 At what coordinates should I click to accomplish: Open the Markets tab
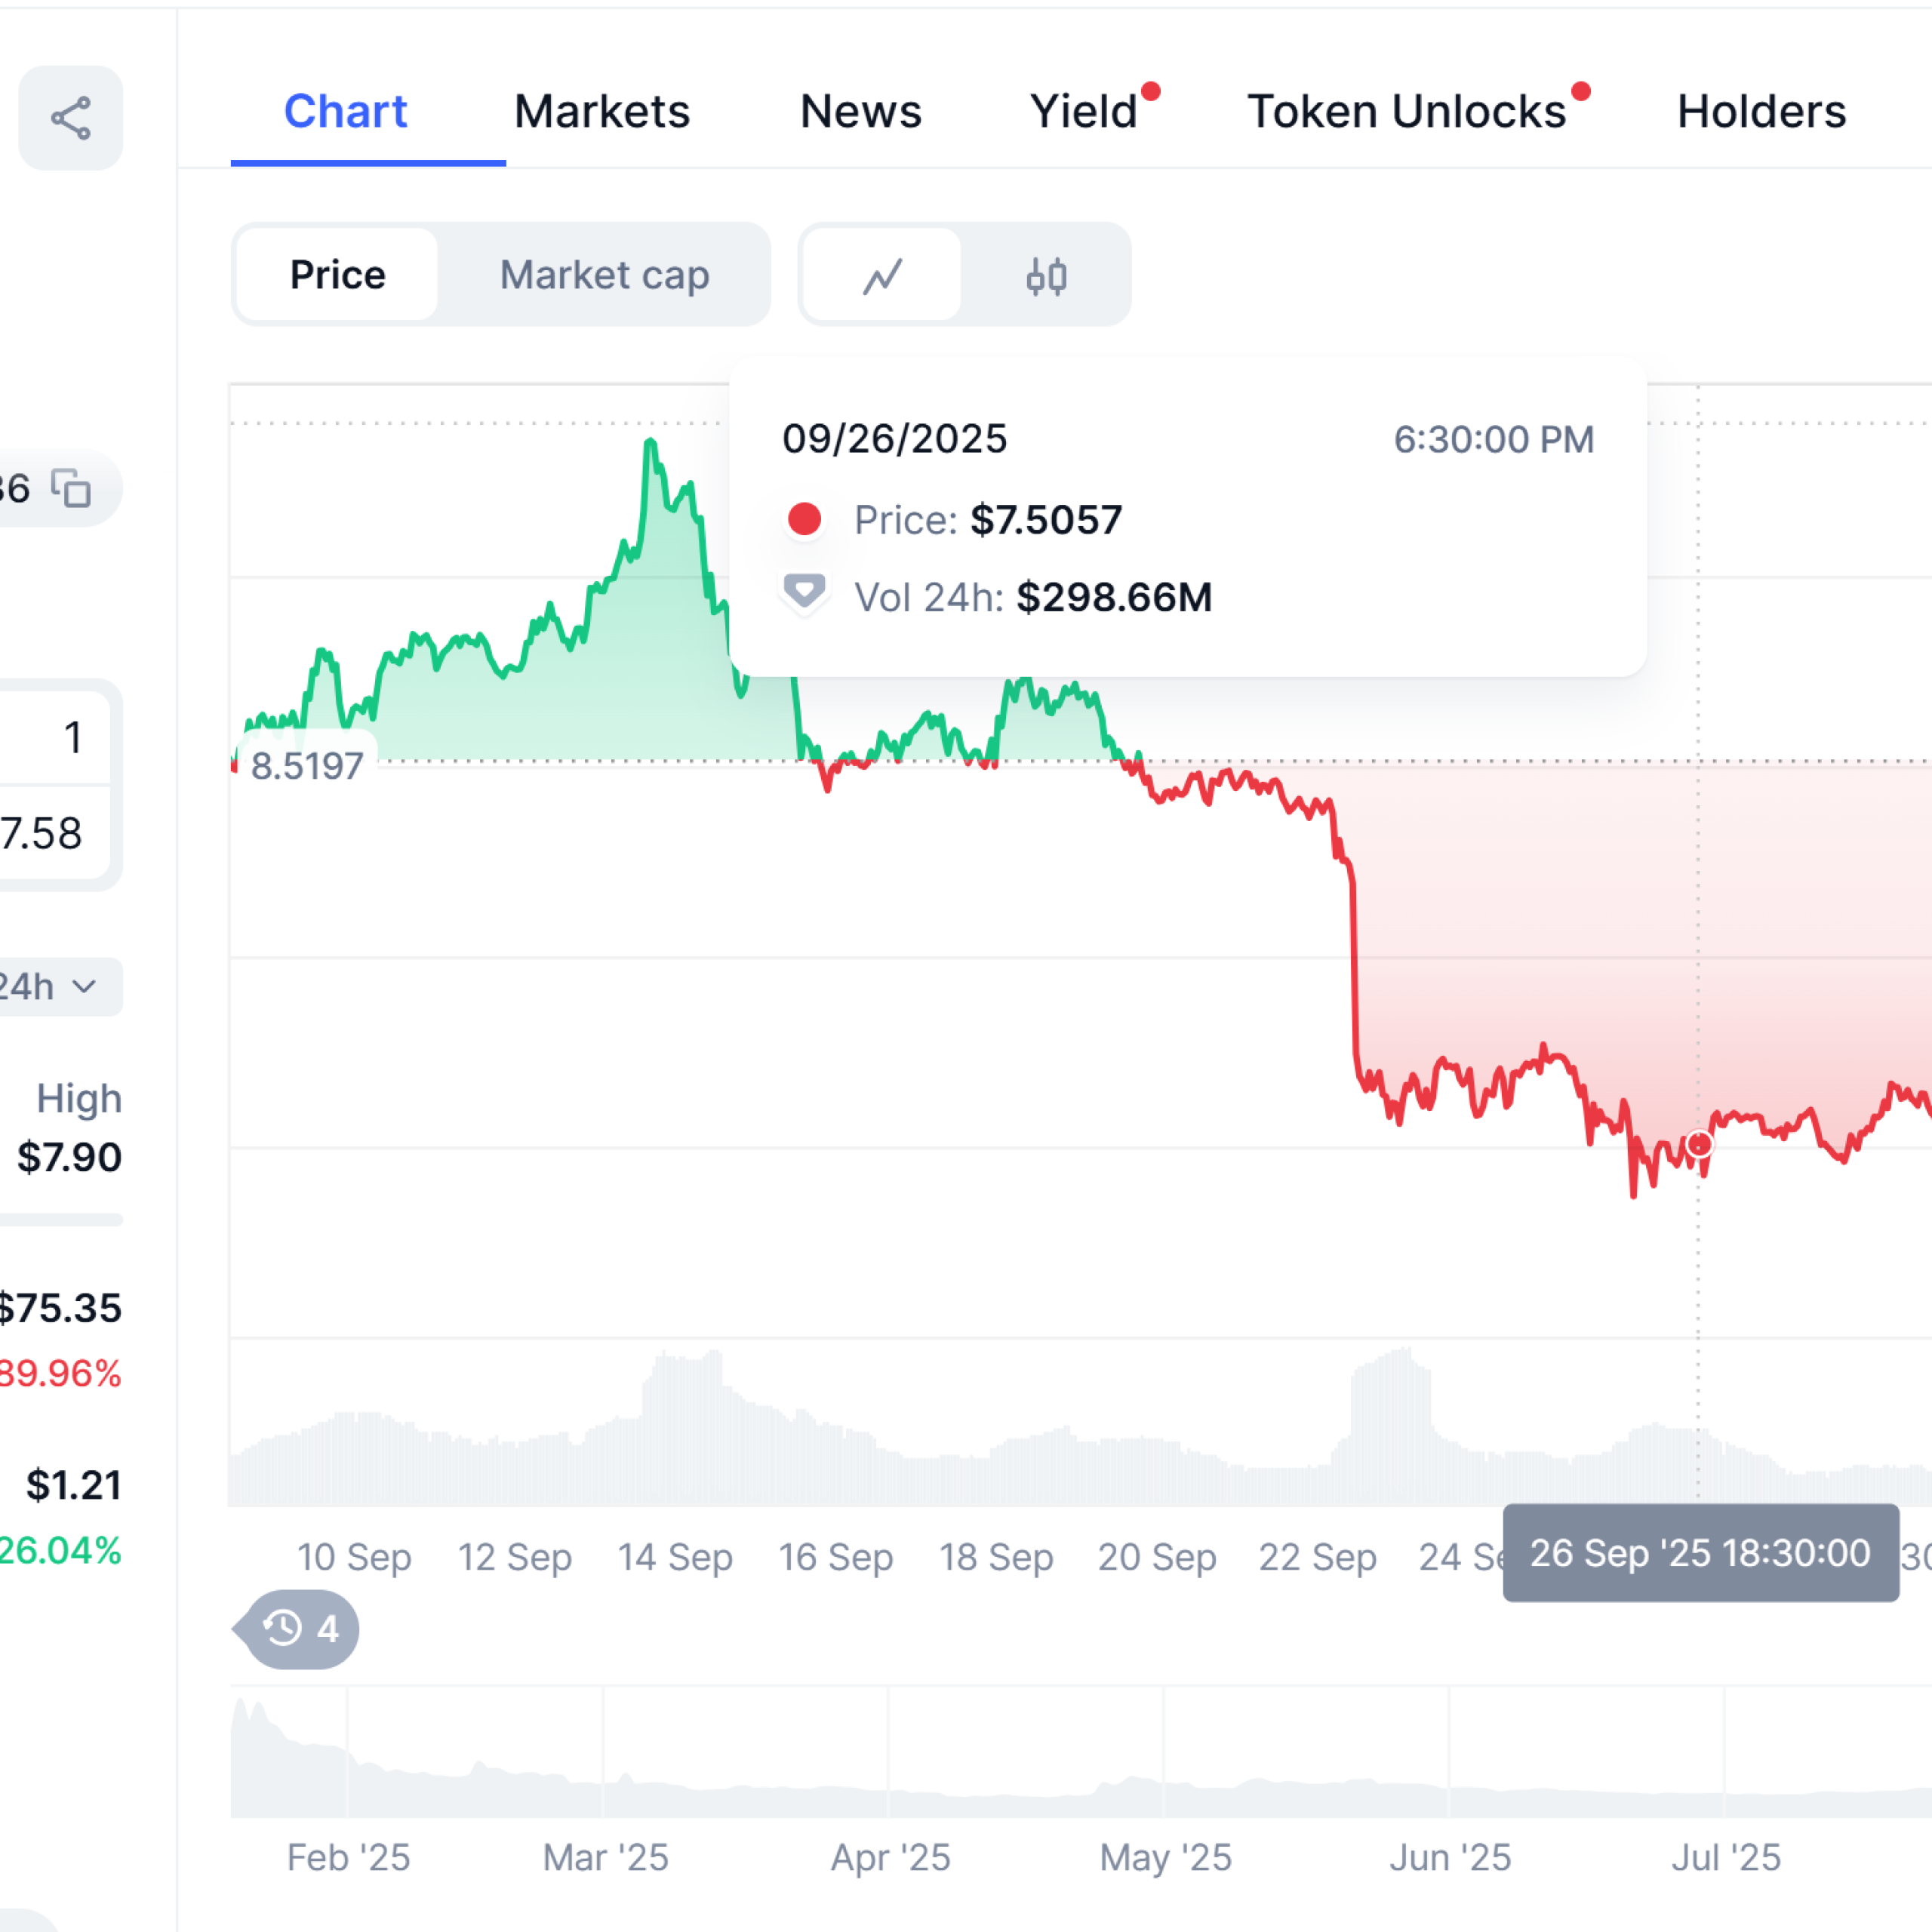click(x=602, y=111)
